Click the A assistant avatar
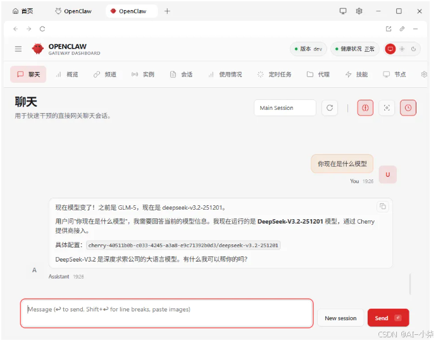The width and height of the screenshot is (436, 343). [34, 270]
